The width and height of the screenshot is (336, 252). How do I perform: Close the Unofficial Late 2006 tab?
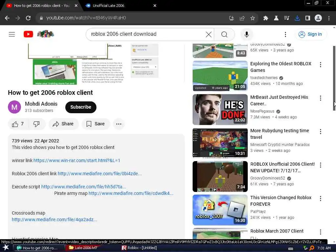point(155,6)
